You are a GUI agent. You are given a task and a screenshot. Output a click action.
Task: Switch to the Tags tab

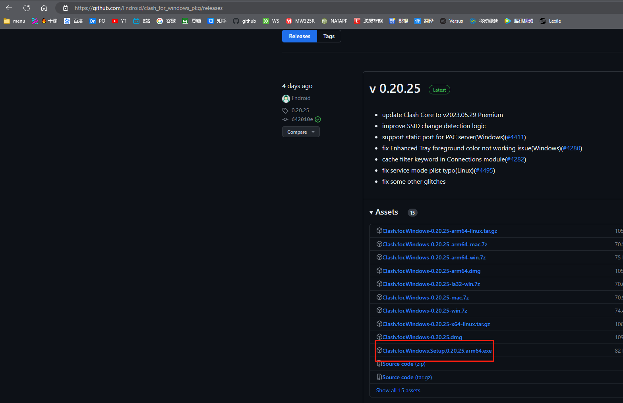(x=329, y=36)
